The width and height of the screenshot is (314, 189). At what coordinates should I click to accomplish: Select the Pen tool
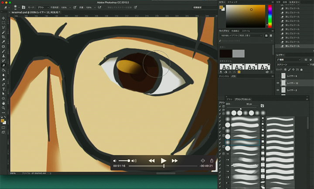3,84
